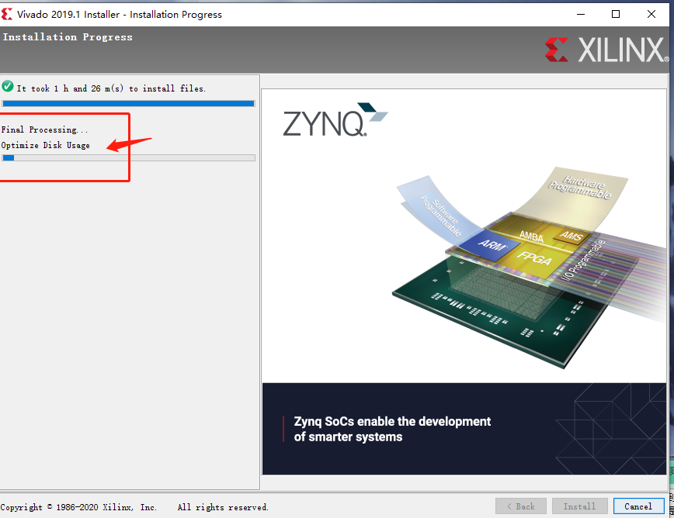Click the 'Final Processing...' status text
Viewport: 674px width, 518px height.
(x=44, y=129)
